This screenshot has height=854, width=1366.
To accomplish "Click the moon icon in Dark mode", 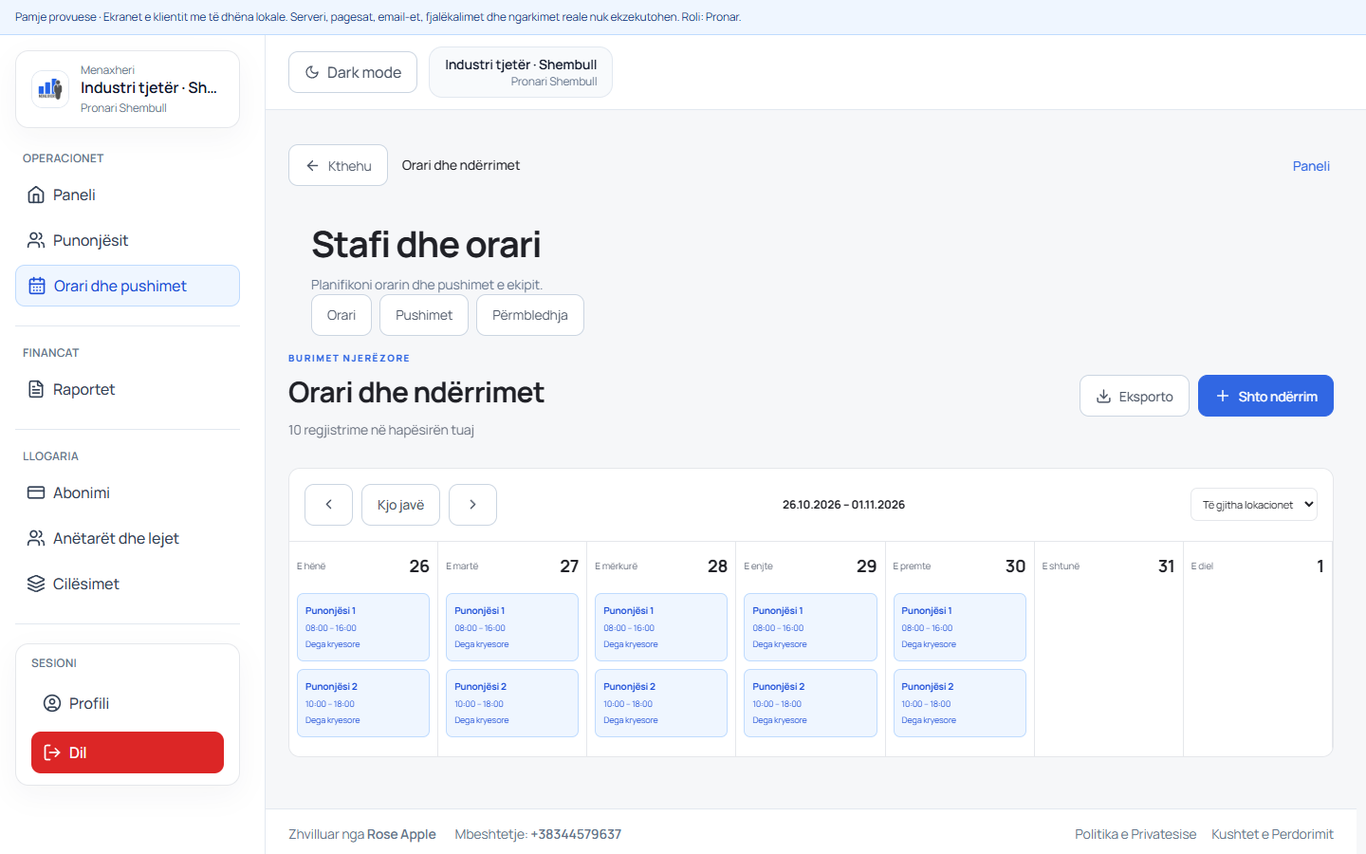I will [312, 72].
